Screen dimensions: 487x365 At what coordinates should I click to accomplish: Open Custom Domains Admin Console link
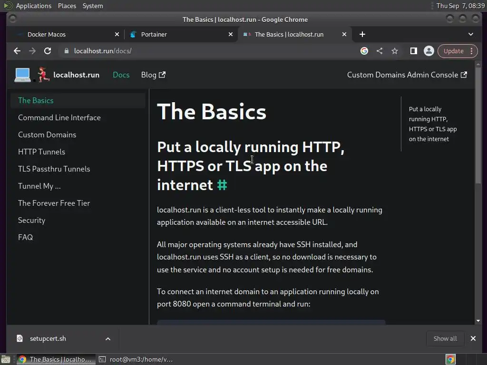[407, 75]
